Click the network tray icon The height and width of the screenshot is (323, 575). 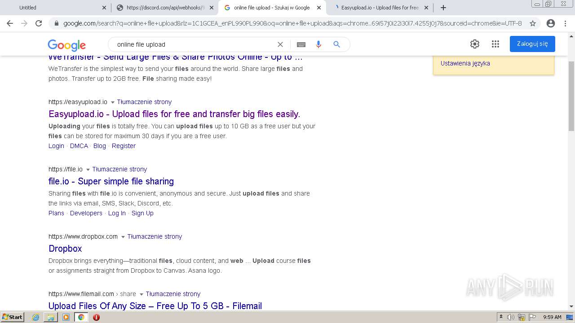pyautogui.click(x=522, y=317)
